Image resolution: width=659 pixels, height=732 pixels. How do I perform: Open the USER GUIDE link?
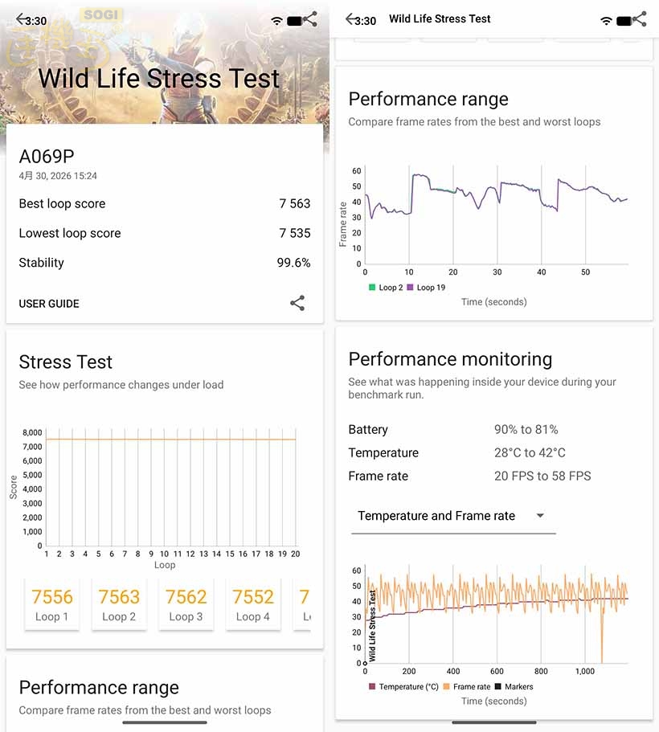49,304
